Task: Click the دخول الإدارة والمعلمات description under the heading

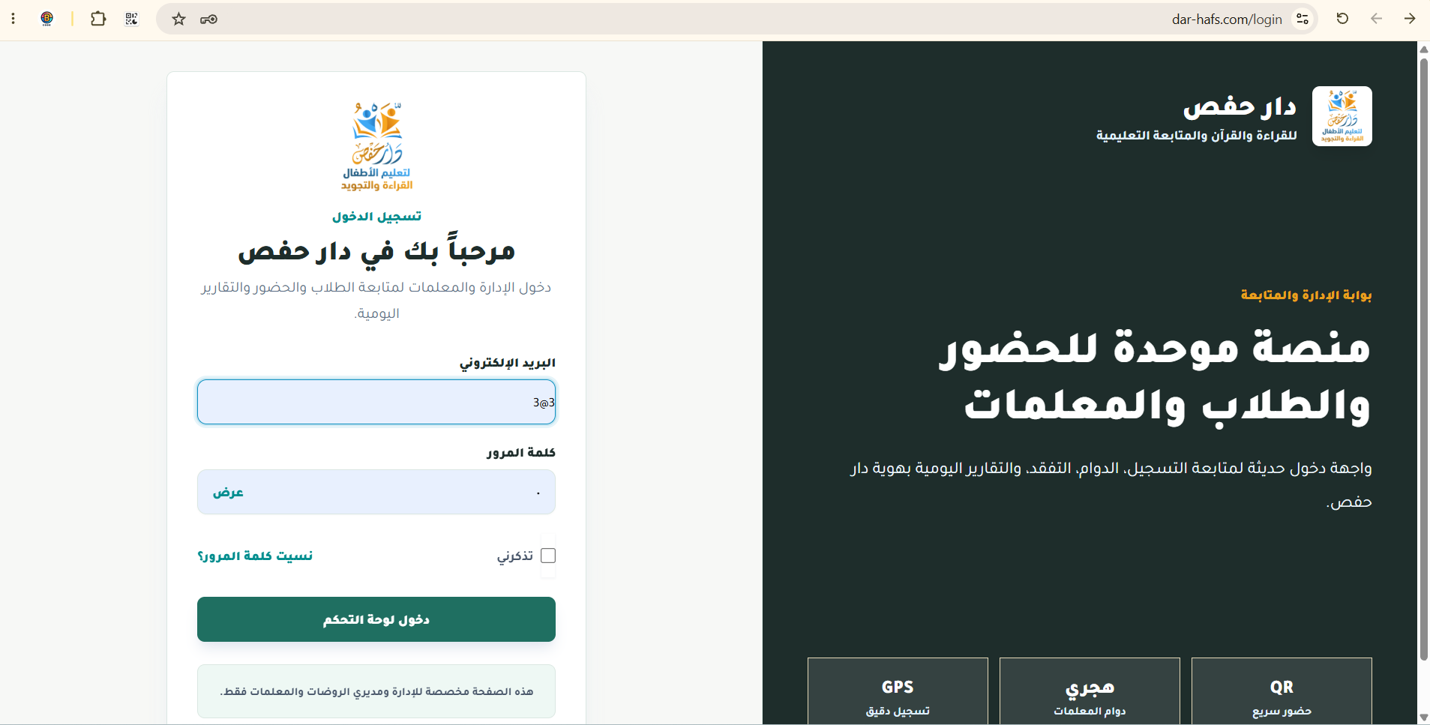Action: coord(376,300)
